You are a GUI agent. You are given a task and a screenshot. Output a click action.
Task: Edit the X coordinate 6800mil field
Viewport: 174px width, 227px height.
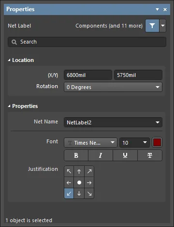tap(88, 75)
